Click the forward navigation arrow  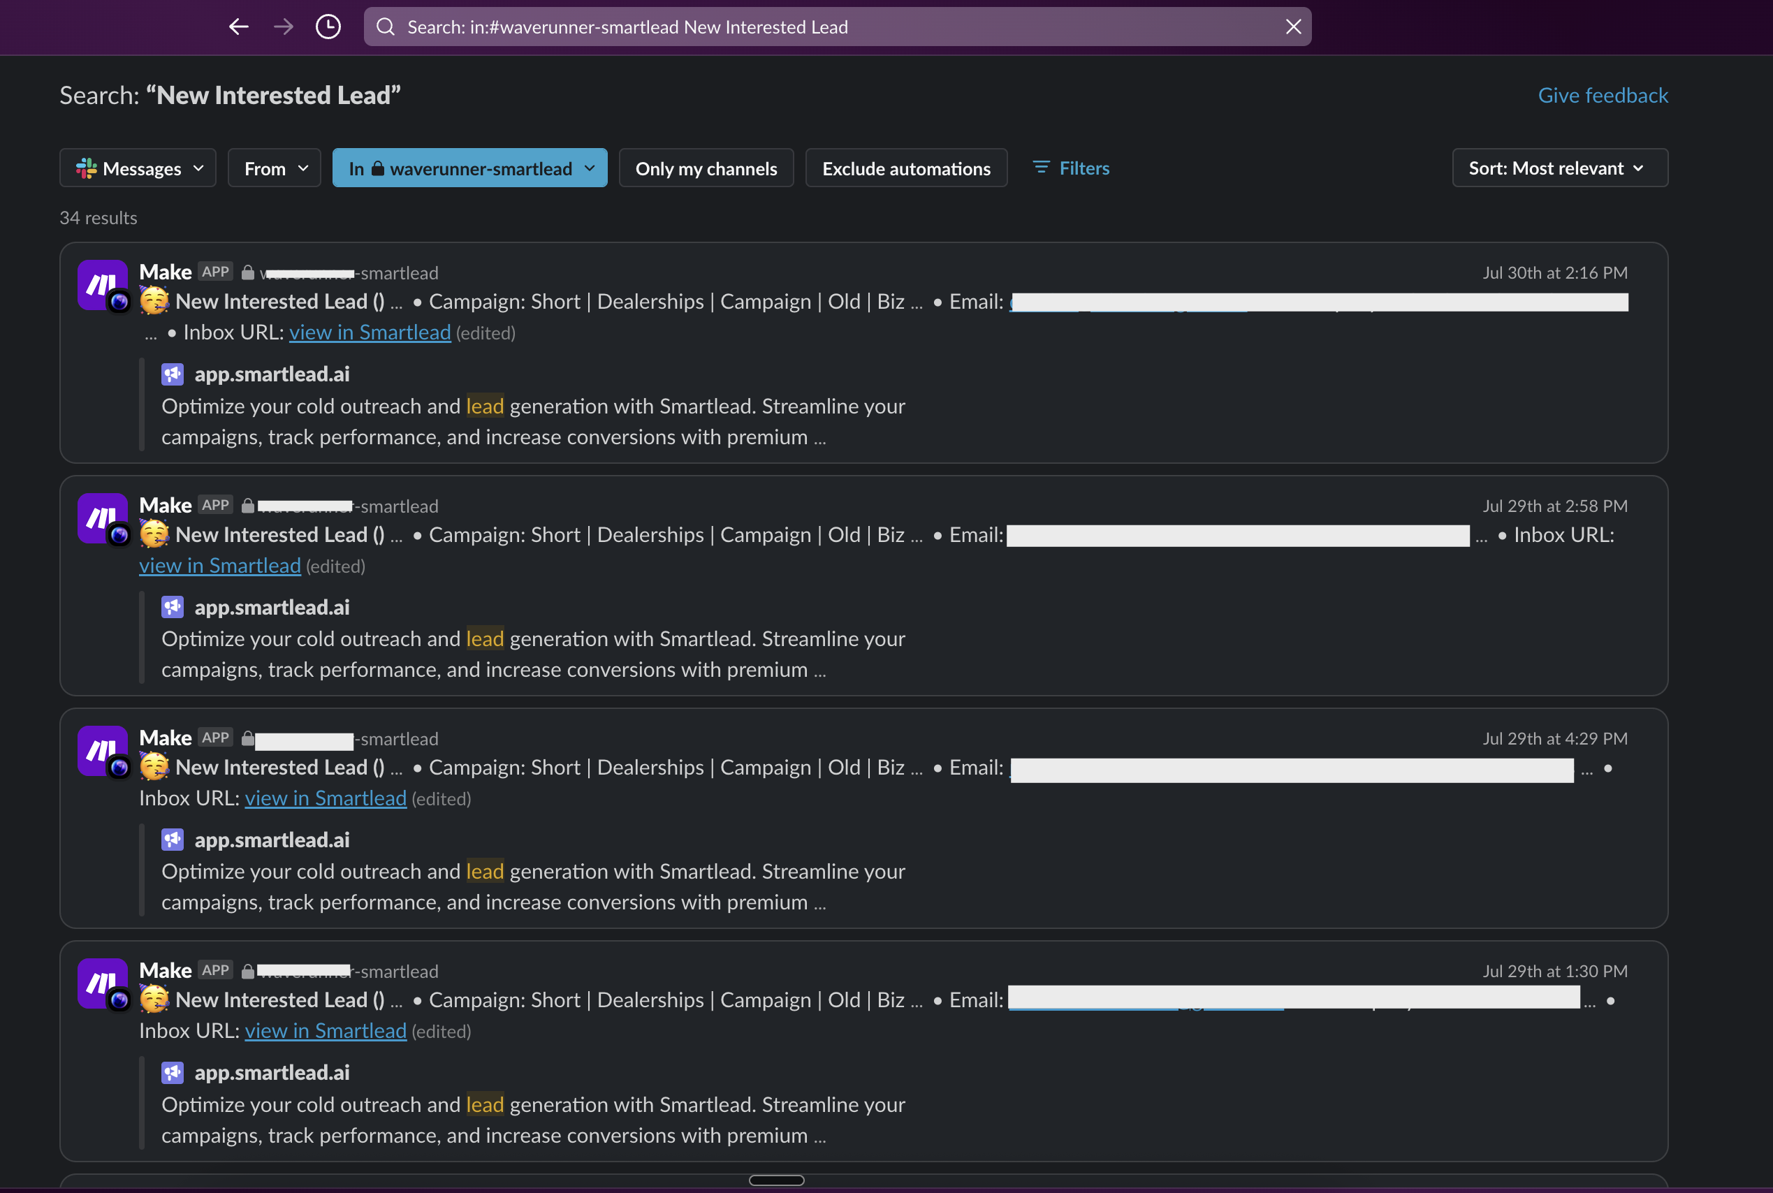tap(283, 27)
